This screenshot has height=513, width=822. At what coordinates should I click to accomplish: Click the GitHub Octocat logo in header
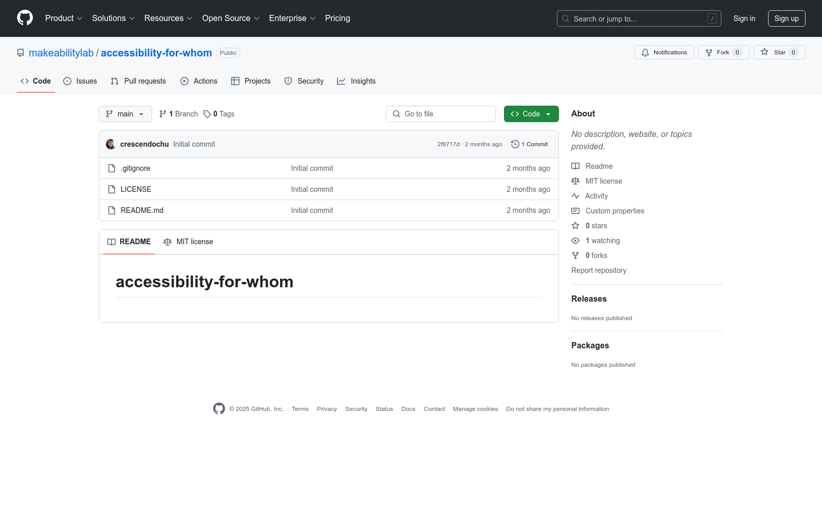(25, 18)
